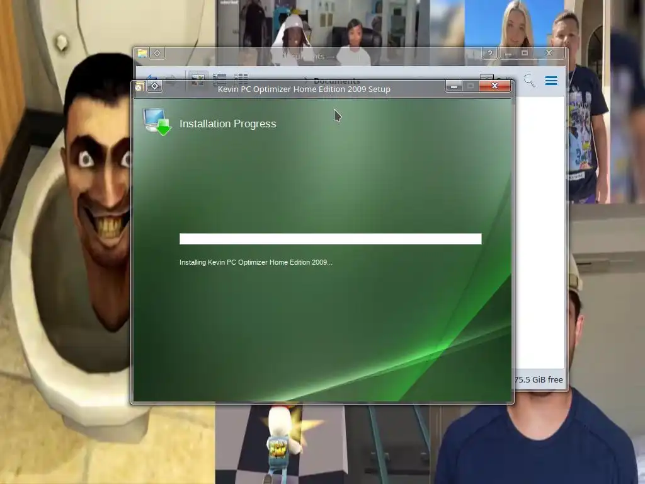Click the '75.5 GiB free' status indicator

[539, 379]
